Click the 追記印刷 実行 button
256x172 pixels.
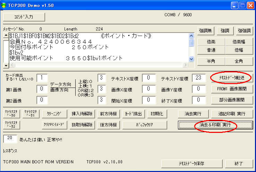(232, 114)
